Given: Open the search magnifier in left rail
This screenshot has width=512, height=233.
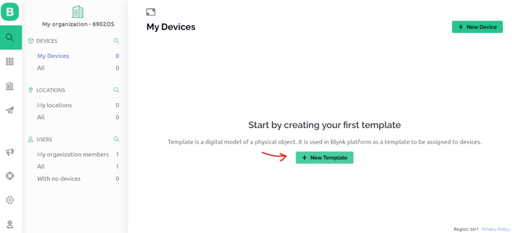Looking at the screenshot, I should pyautogui.click(x=10, y=37).
